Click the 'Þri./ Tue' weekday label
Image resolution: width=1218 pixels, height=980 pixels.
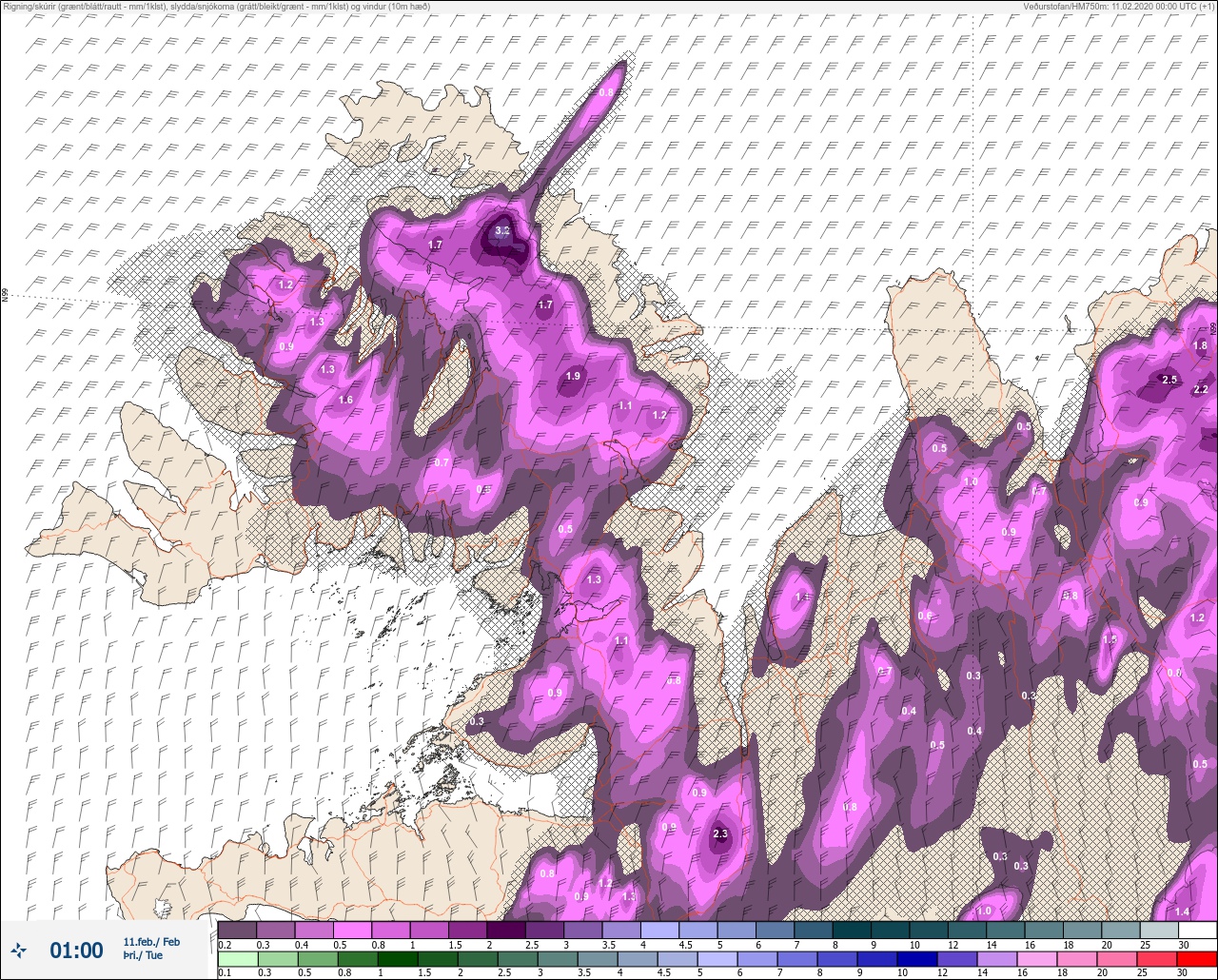(143, 955)
